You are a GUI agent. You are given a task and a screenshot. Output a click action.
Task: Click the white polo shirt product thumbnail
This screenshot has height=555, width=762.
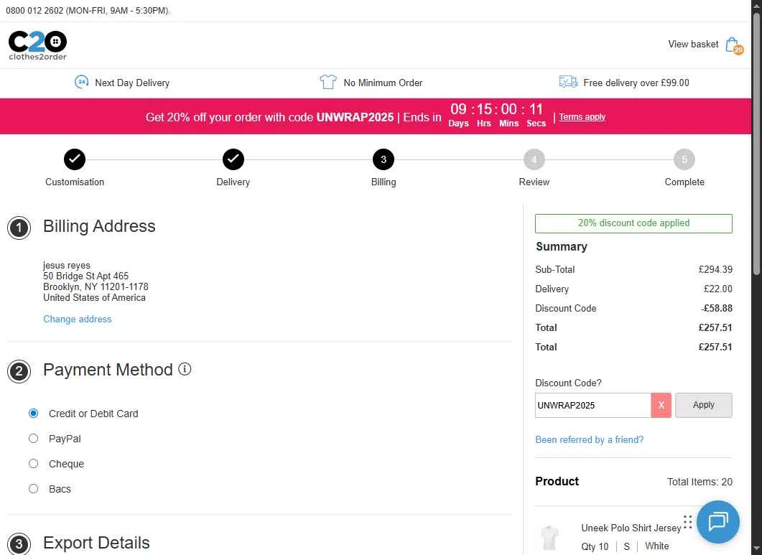[549, 537]
